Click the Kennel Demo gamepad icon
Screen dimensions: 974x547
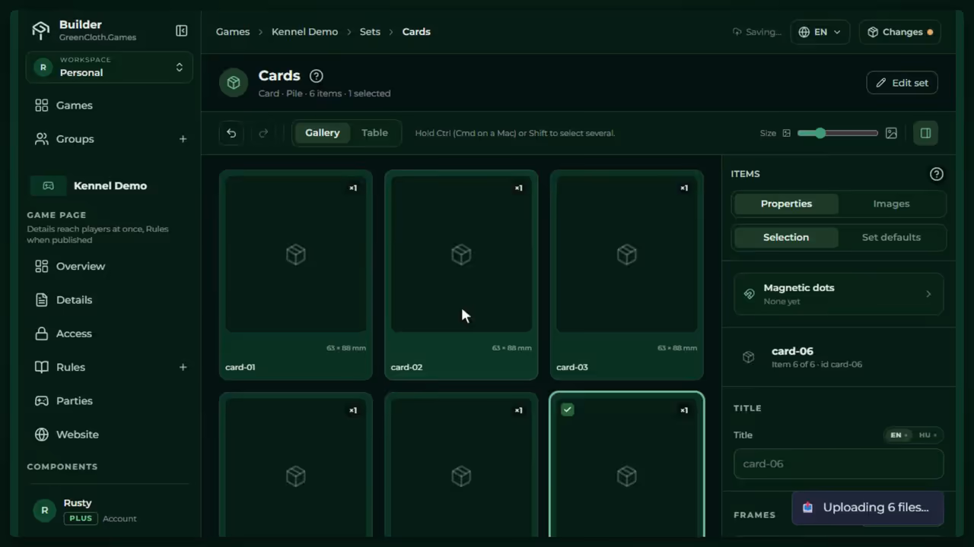48,185
